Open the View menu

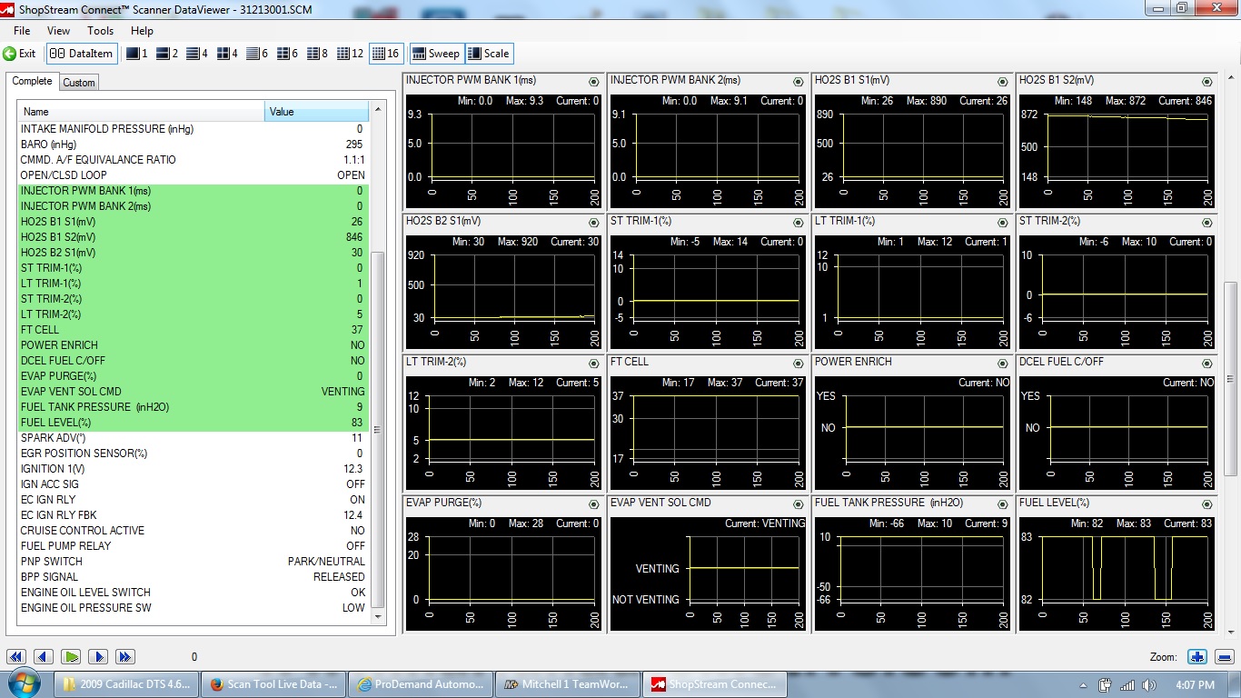tap(58, 31)
